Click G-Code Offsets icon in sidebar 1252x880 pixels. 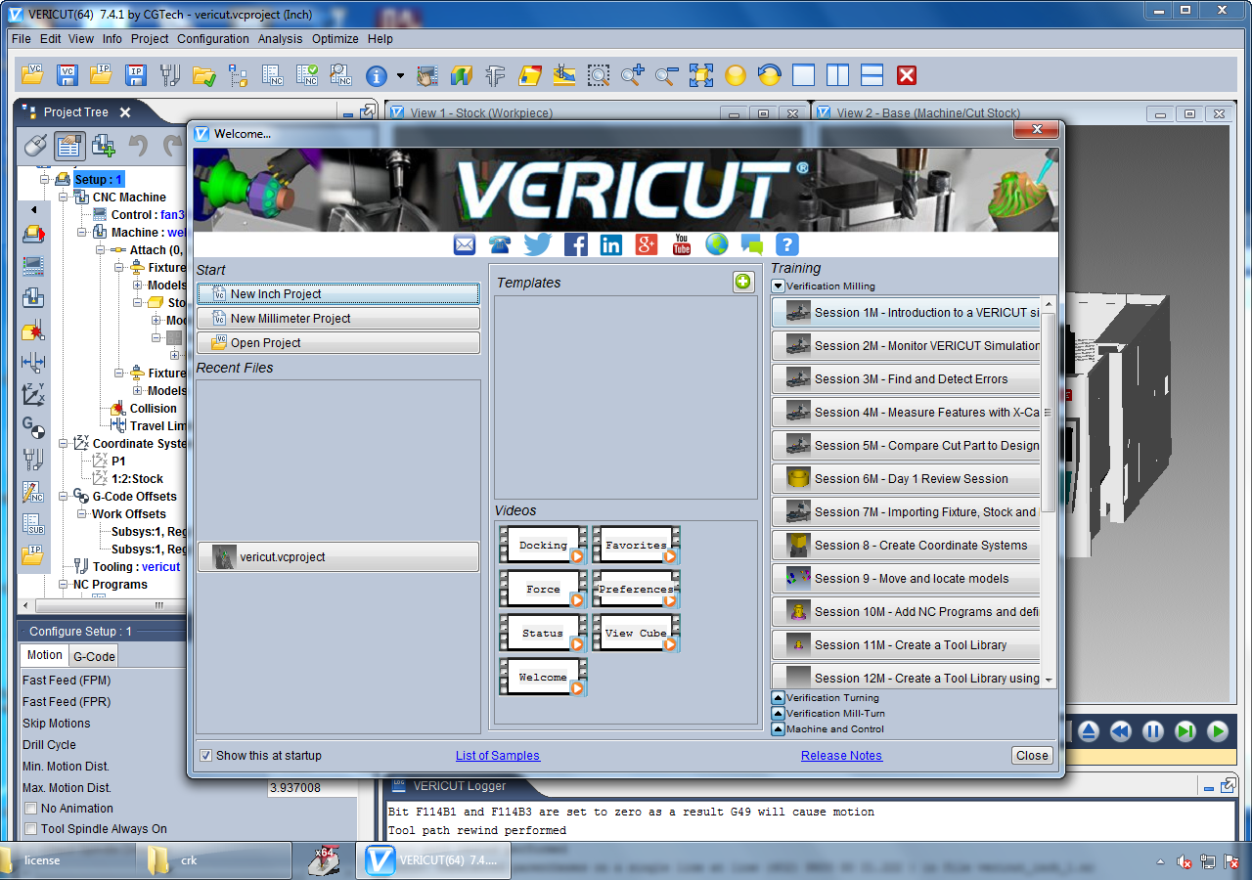(33, 426)
